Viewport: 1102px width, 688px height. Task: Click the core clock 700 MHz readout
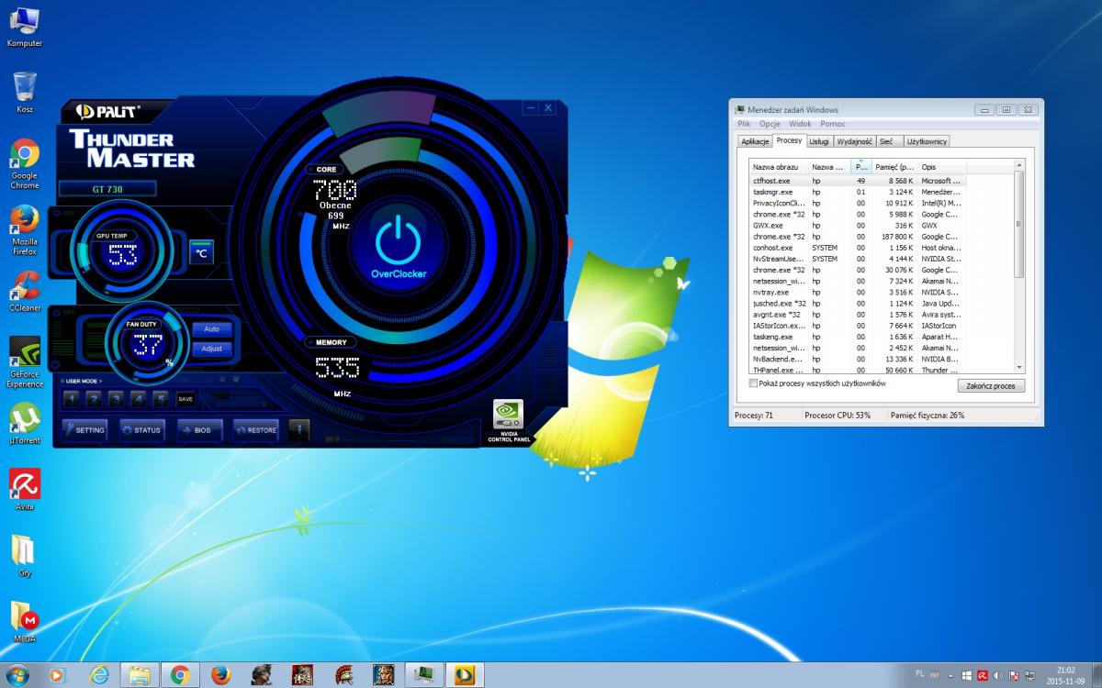334,191
